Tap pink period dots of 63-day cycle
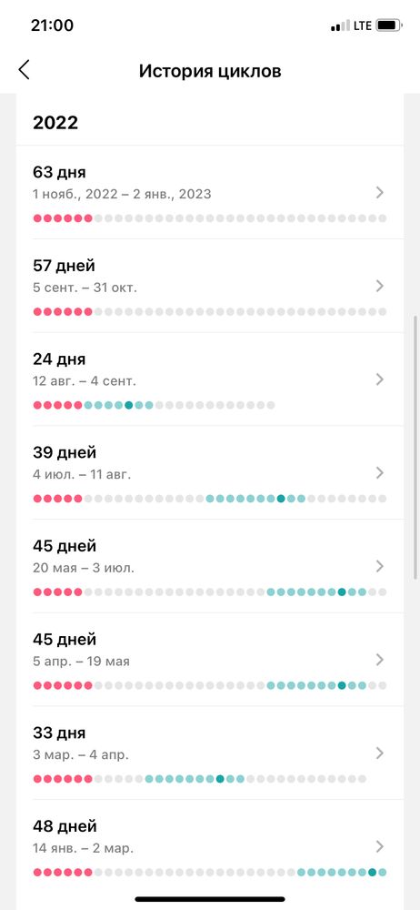 click(63, 218)
